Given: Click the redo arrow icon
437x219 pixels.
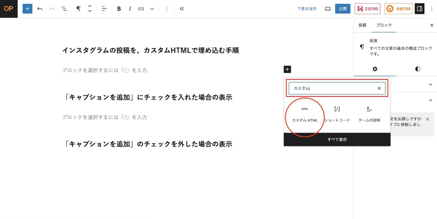Looking at the screenshot, I should [x=52, y=9].
